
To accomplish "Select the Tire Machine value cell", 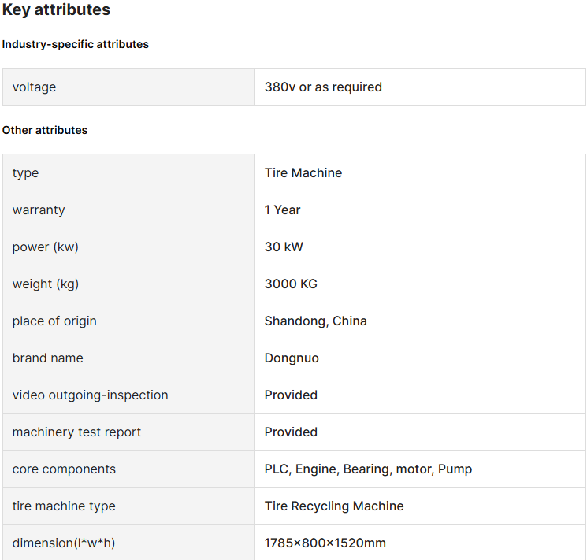I will [x=420, y=172].
